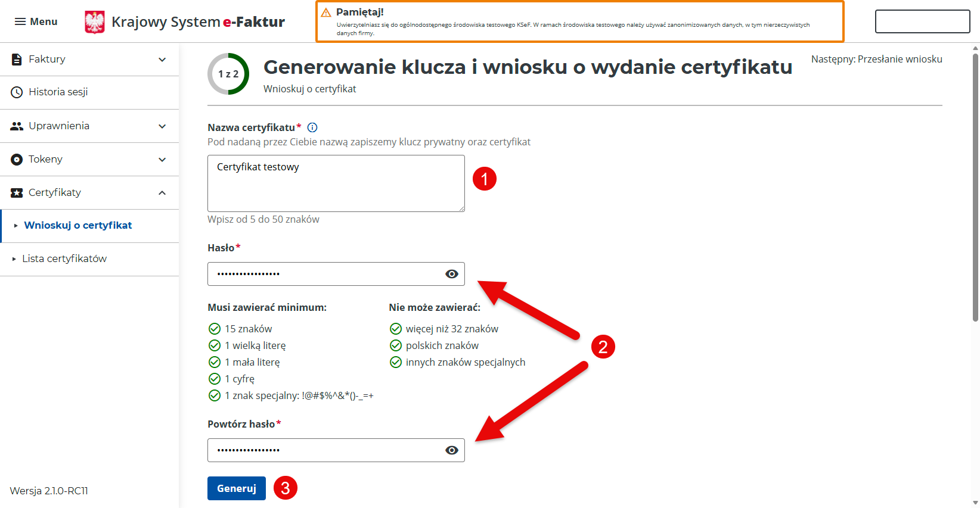
Task: Expand the Uprawnienia section chevron
Action: [x=162, y=126]
